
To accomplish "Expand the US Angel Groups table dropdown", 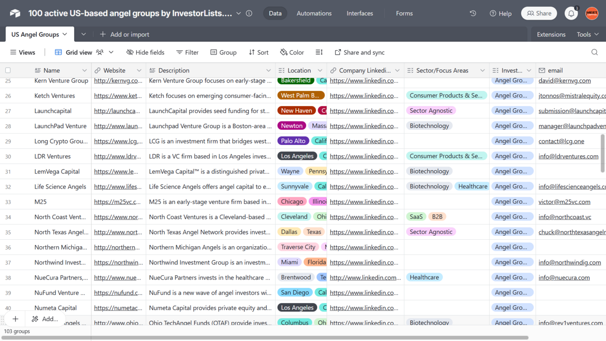I will 65,34.
